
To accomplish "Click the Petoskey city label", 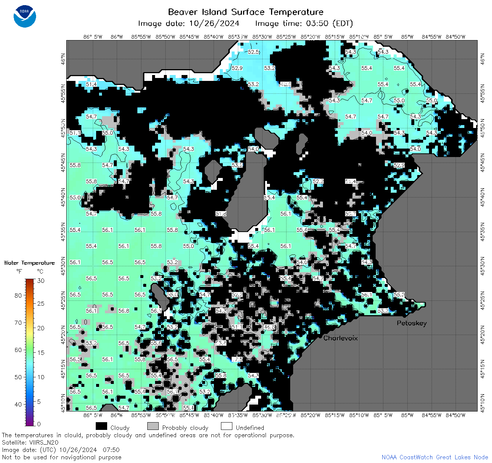I will (x=412, y=323).
